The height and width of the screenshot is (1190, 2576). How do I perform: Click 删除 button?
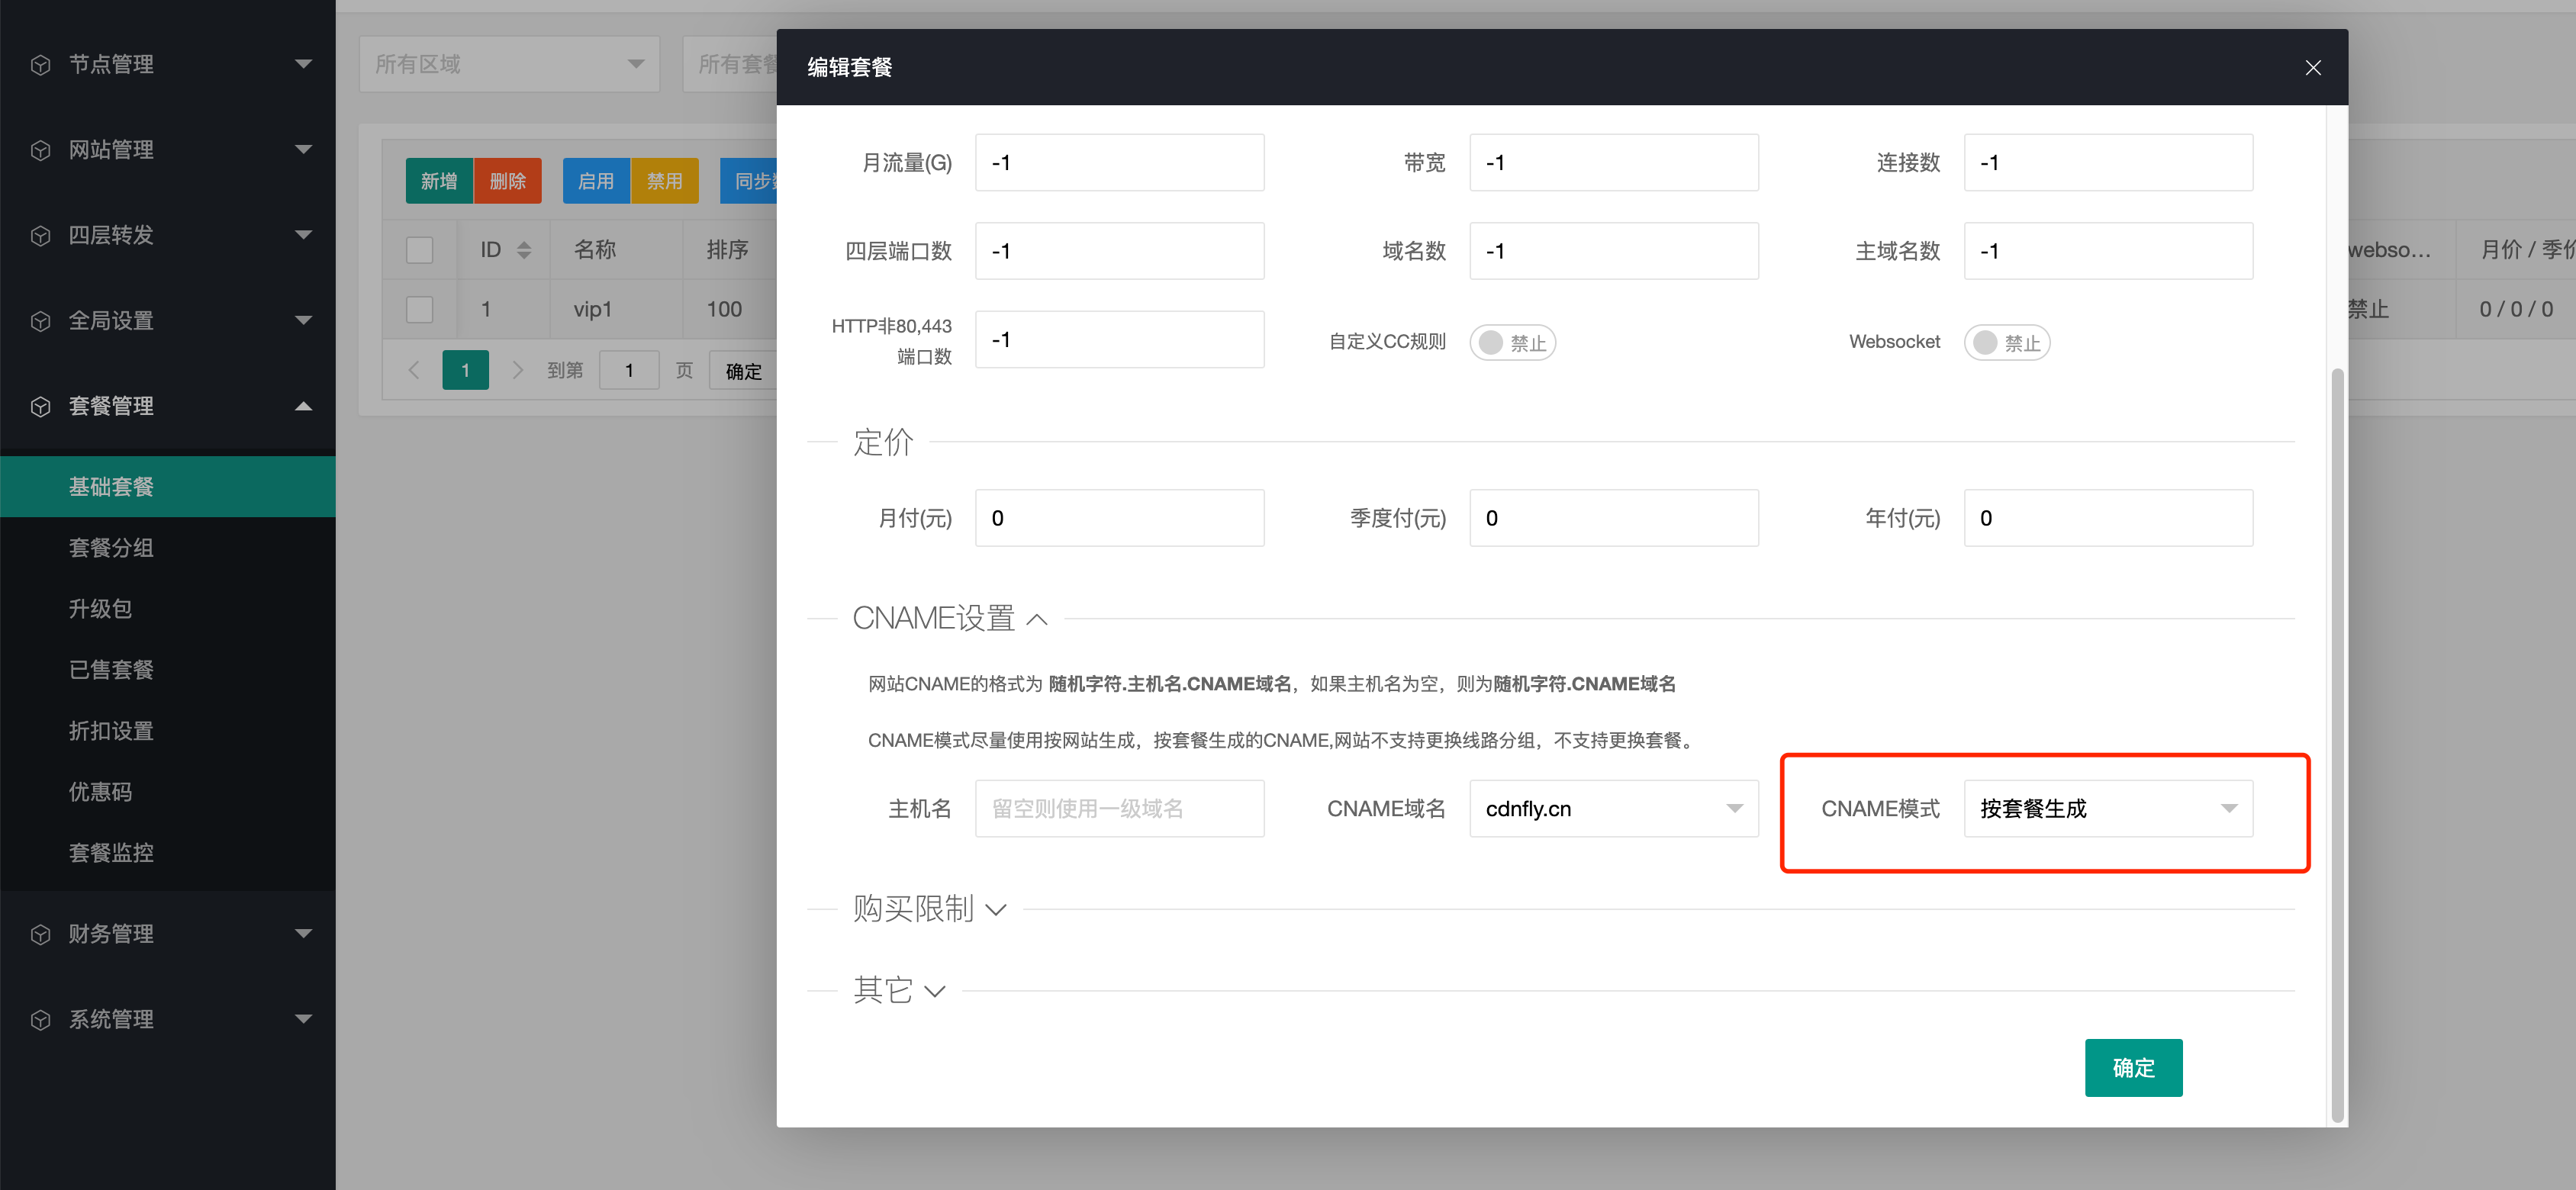coord(507,181)
